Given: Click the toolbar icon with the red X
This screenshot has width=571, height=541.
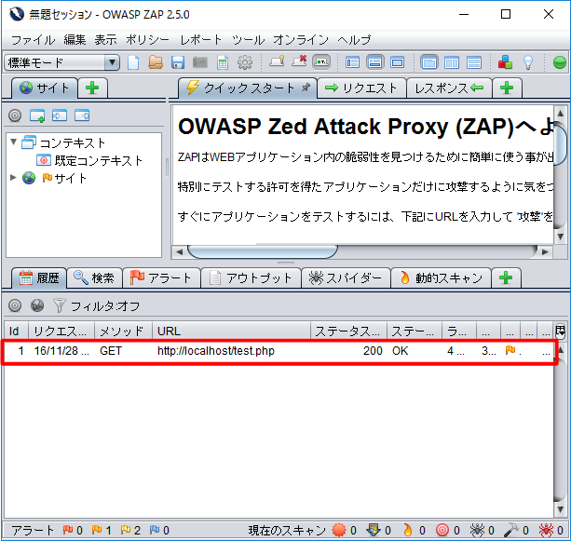Looking at the screenshot, I should (x=299, y=61).
